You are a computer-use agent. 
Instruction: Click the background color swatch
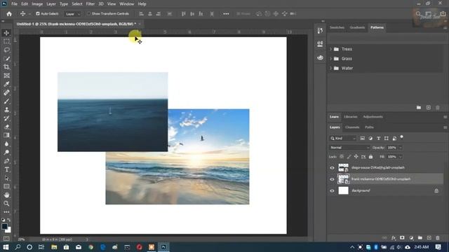pos(8,230)
